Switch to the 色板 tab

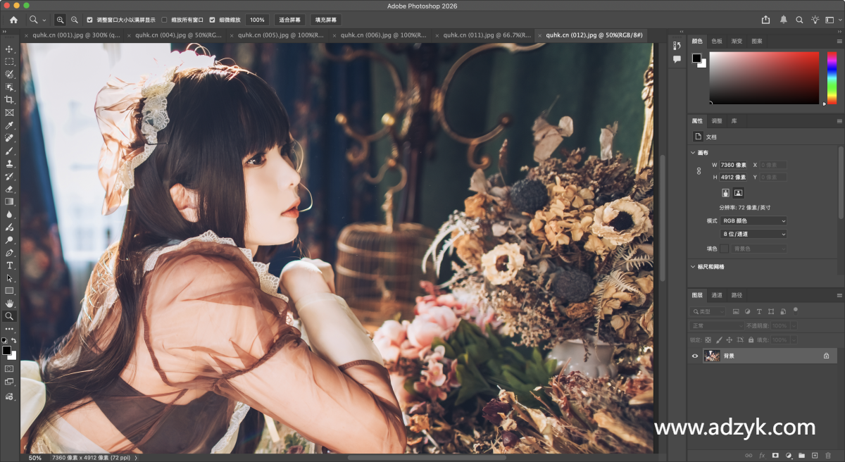[x=717, y=41]
